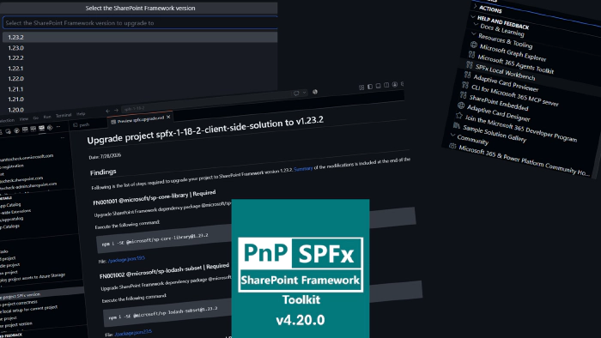Open Microsoft Graph Explorer link
The height and width of the screenshot is (338, 601).
pos(513,53)
